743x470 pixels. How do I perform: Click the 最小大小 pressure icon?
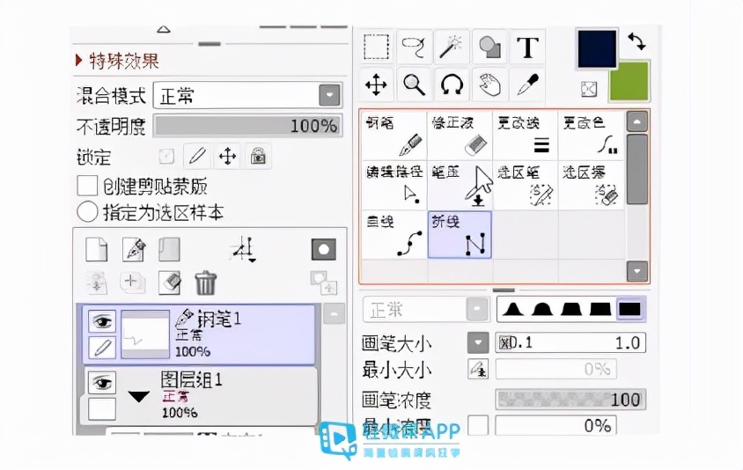[478, 369]
